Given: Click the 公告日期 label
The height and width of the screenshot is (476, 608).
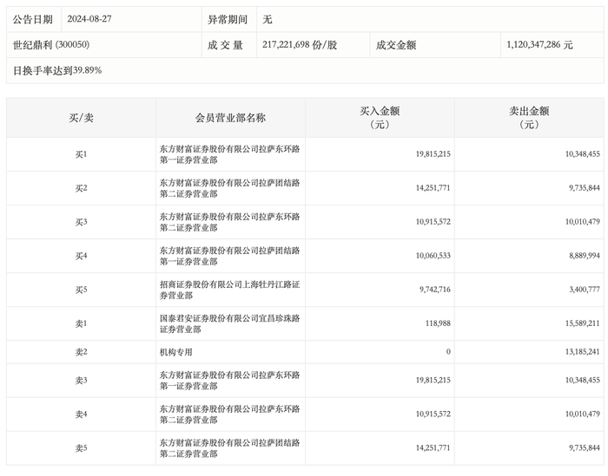Looking at the screenshot, I should [33, 19].
